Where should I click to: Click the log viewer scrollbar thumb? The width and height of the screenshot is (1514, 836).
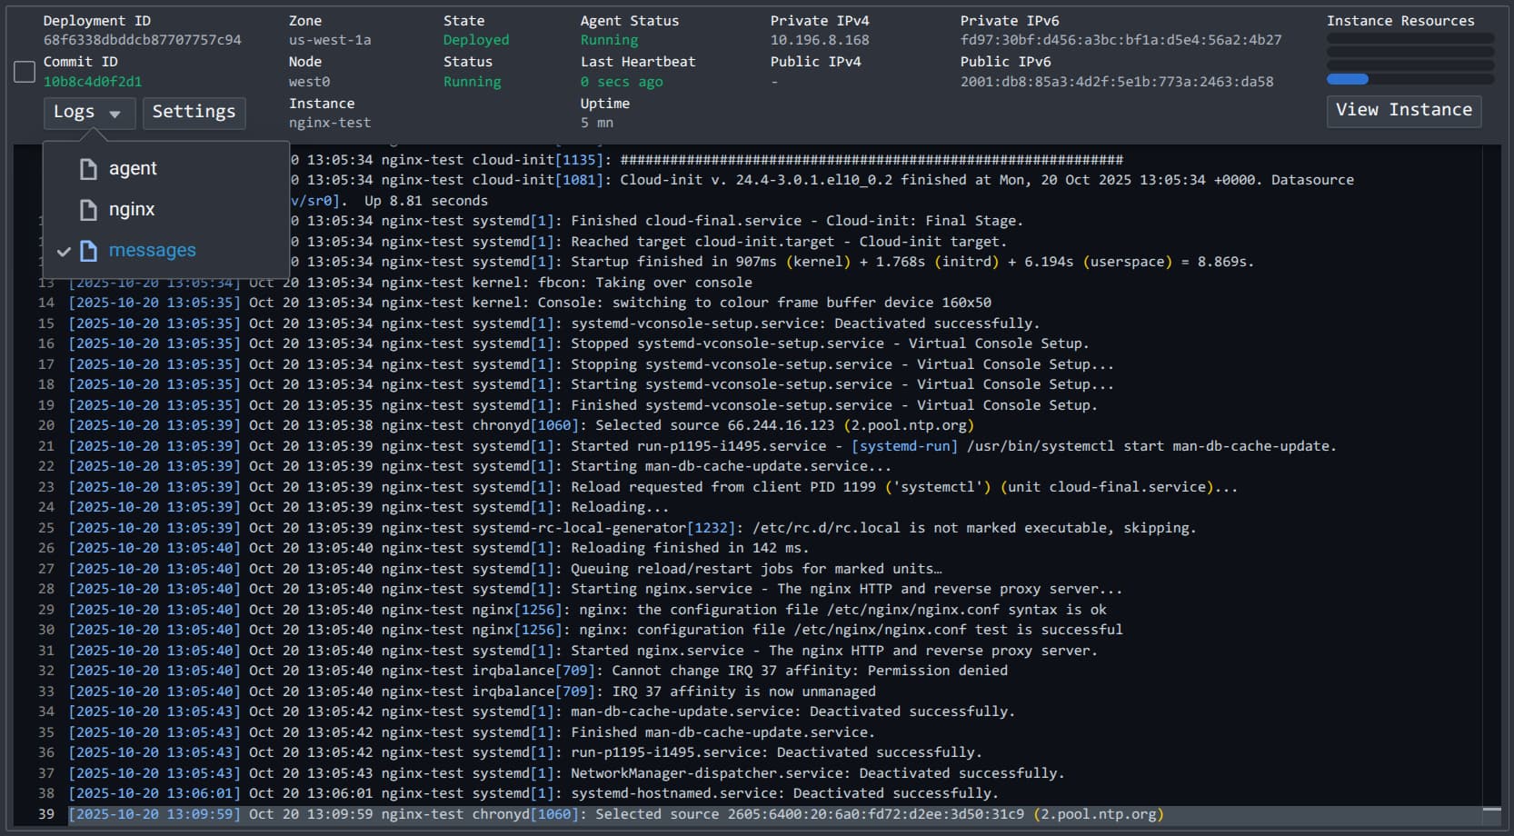(x=1491, y=809)
